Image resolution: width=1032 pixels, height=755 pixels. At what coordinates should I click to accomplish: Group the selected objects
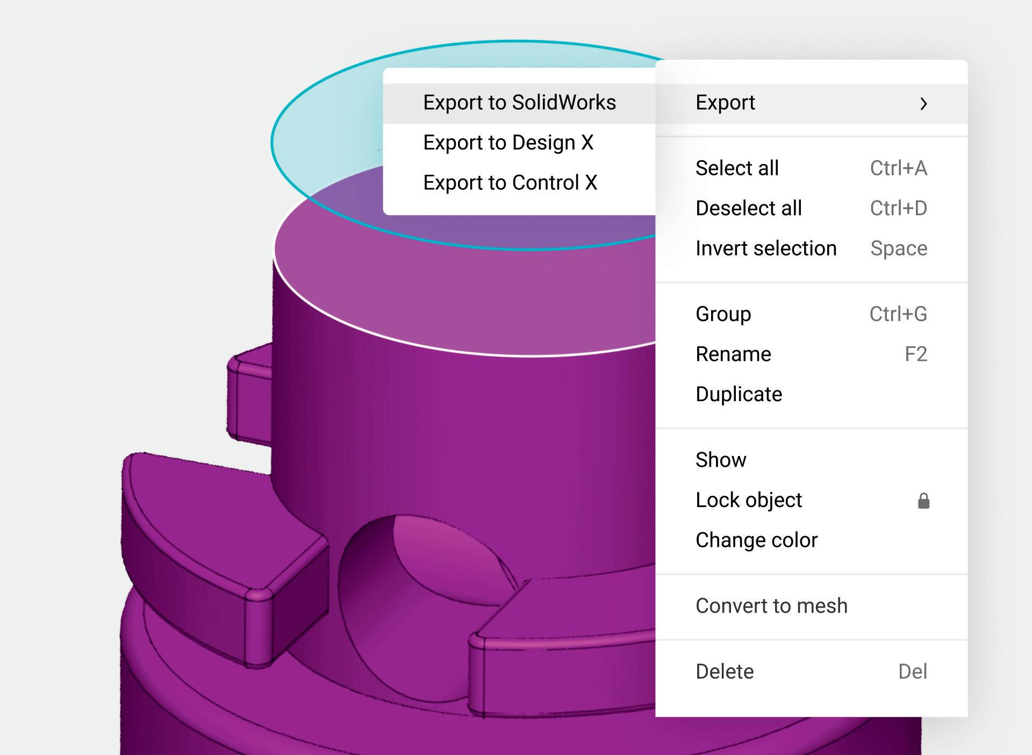[x=723, y=314]
